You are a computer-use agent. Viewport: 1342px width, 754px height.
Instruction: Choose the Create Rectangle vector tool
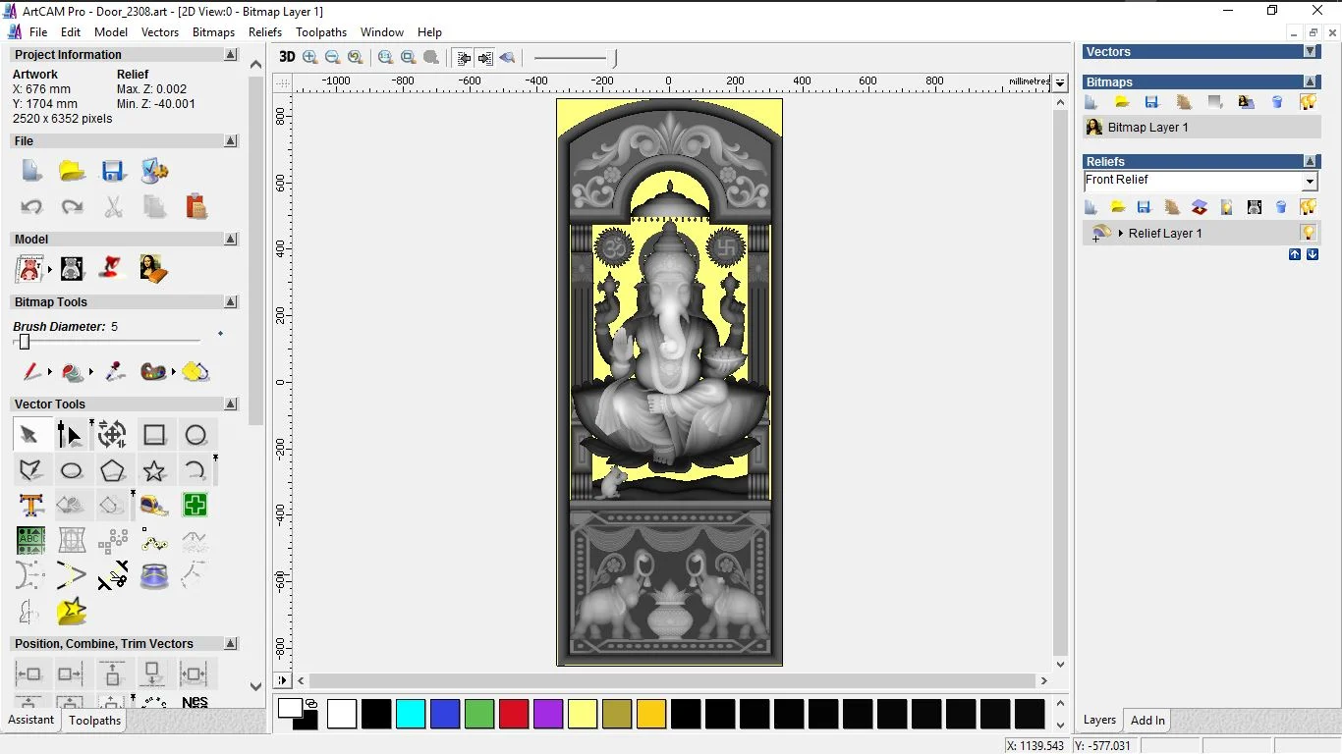(154, 435)
